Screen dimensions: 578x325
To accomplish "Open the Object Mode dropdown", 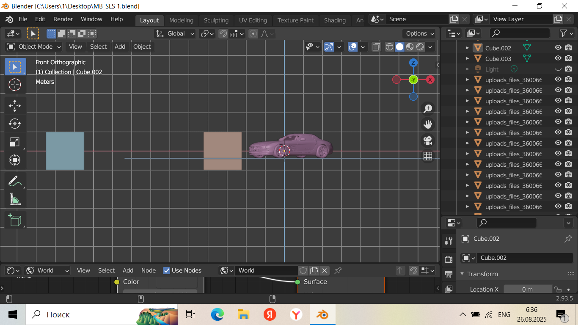I will [35, 47].
